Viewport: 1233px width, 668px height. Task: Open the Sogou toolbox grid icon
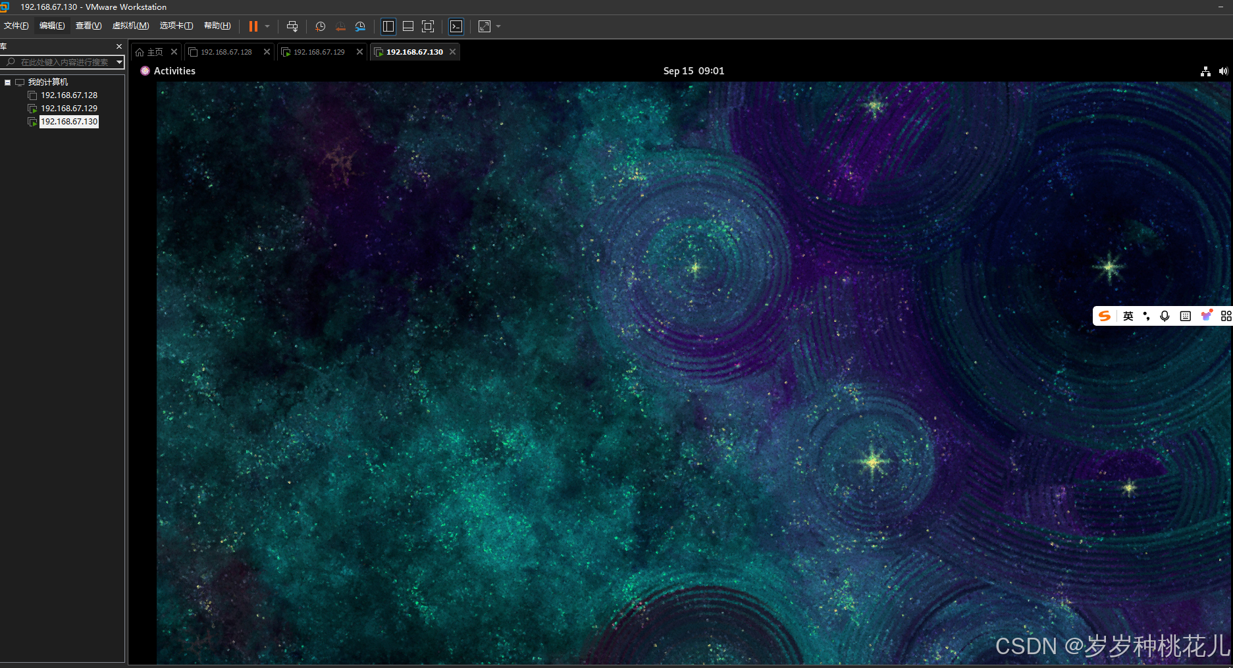tap(1226, 316)
